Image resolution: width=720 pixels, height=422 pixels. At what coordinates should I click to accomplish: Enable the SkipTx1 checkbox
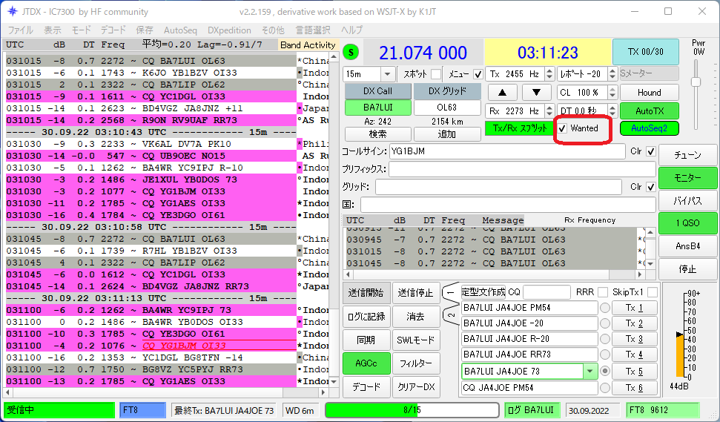coord(652,292)
